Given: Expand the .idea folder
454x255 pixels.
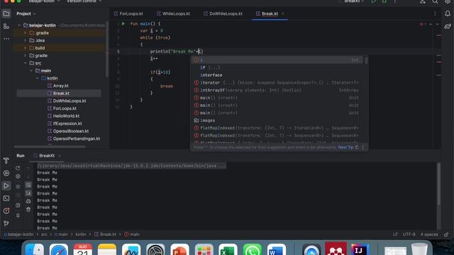Looking at the screenshot, I should pyautogui.click(x=26, y=40).
